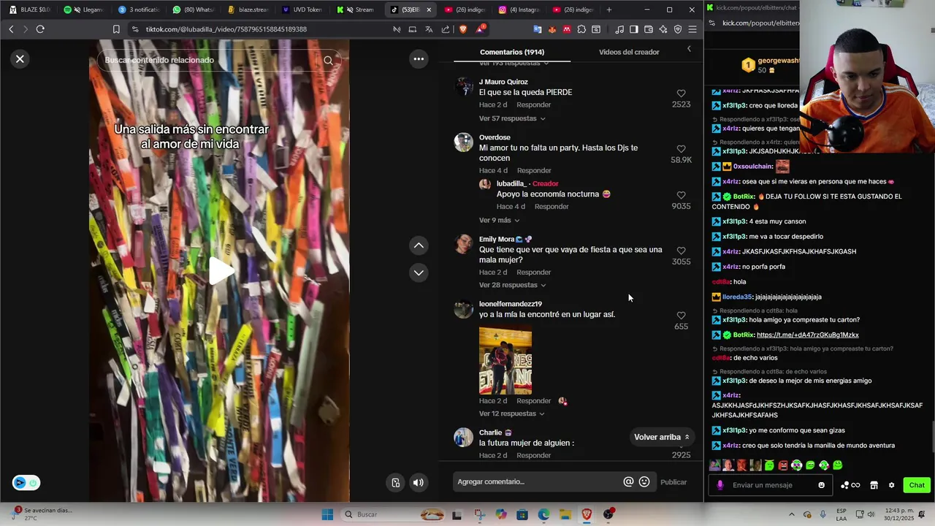
Task: Click the Brave Shields lion icon
Action: tap(462, 29)
